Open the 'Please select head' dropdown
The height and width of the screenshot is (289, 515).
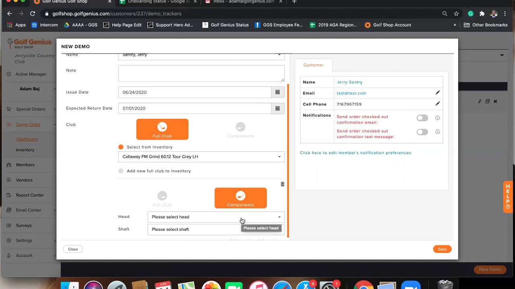[216, 217]
